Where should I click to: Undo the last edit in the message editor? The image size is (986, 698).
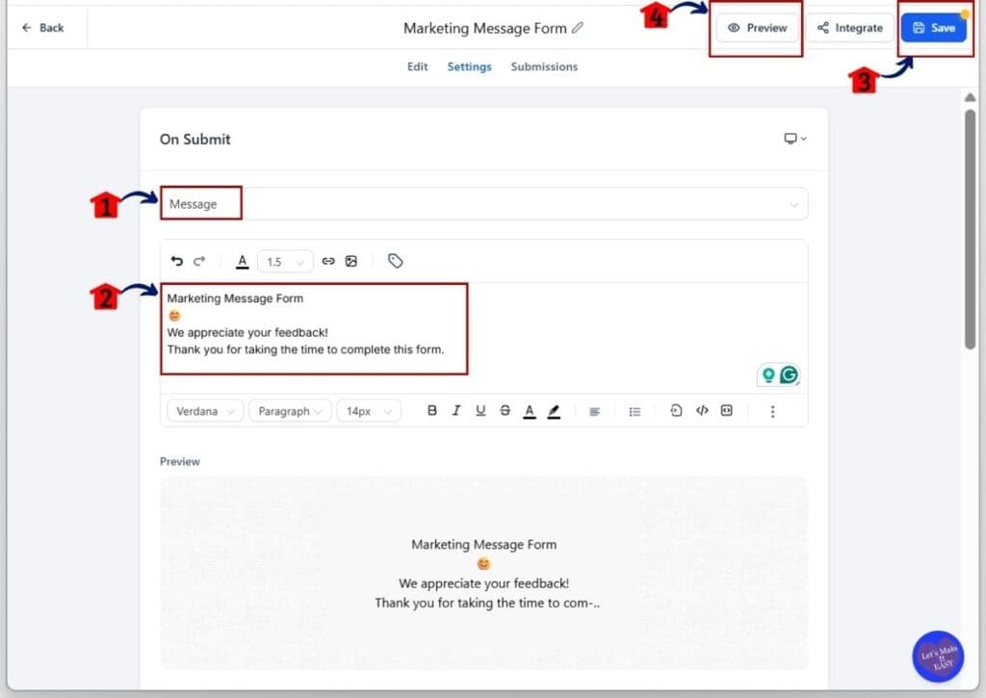177,261
